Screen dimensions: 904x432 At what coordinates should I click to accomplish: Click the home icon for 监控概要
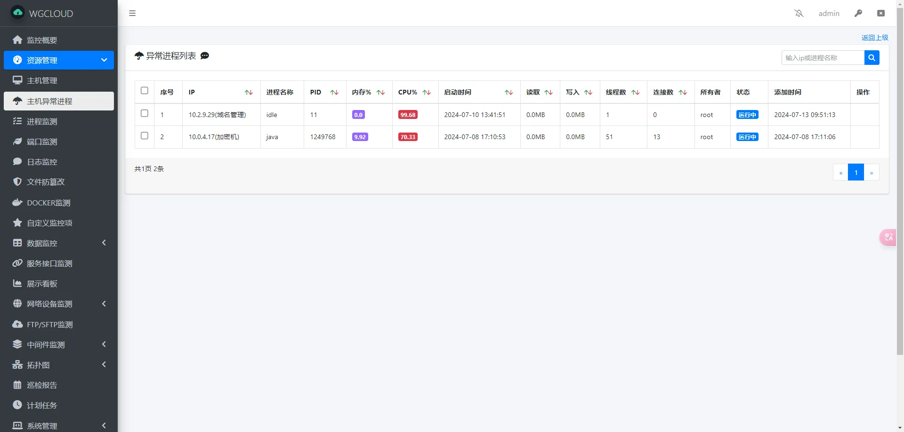(17, 40)
